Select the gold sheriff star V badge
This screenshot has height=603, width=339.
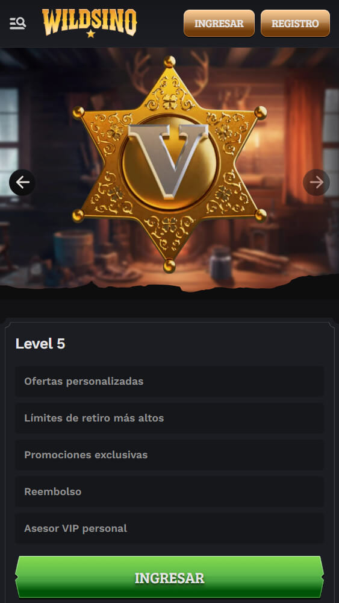pyautogui.click(x=169, y=164)
